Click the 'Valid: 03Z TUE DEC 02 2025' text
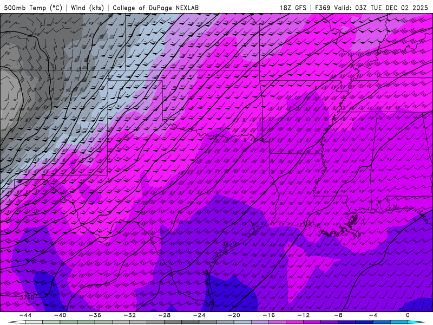 coord(381,8)
